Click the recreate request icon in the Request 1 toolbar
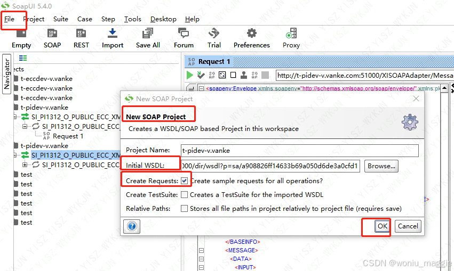Viewport: 454px width, 271px height. [222, 75]
